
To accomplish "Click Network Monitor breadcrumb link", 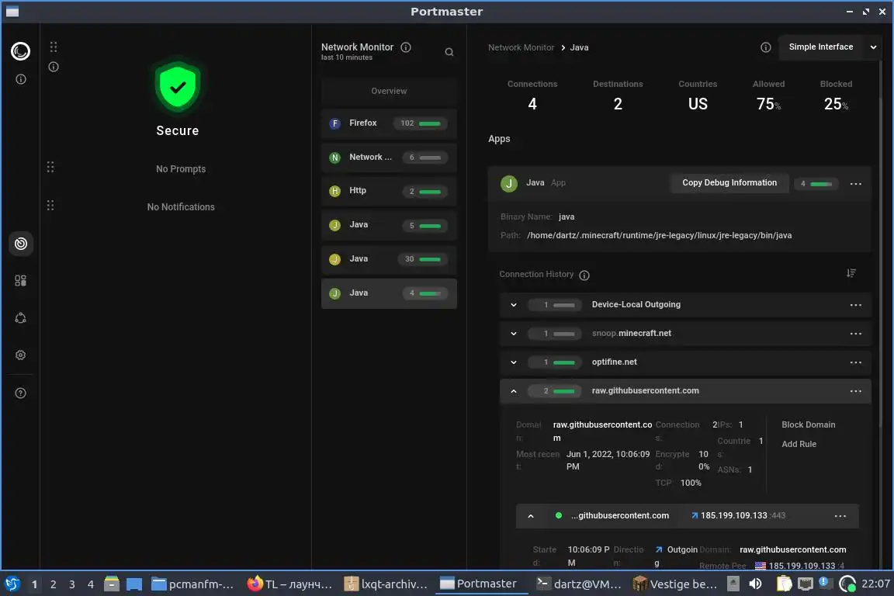I will point(521,48).
